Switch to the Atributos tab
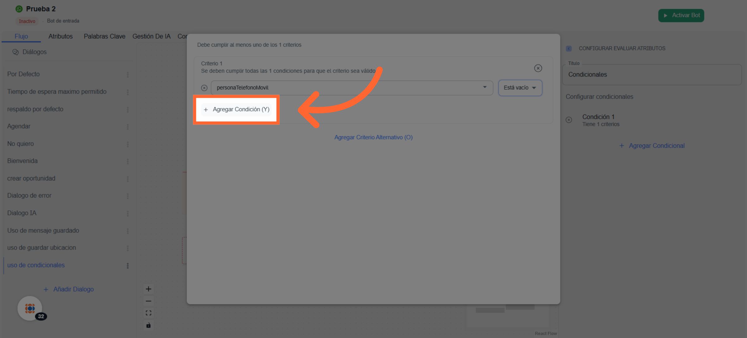Screen dimensions: 747x338 click(x=60, y=36)
